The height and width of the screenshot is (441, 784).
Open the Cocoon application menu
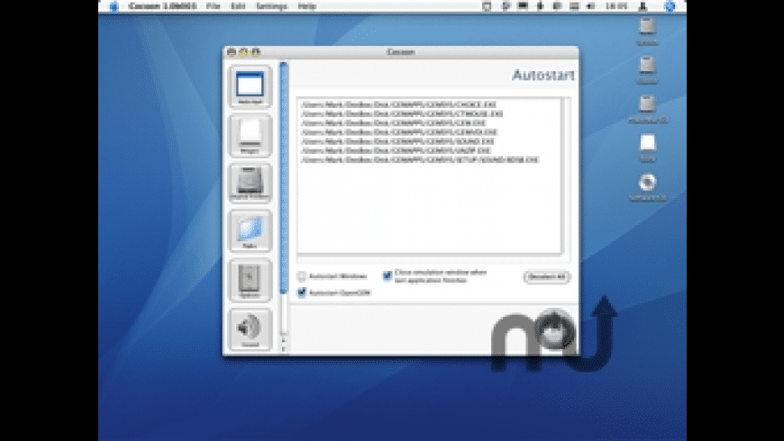tap(162, 6)
